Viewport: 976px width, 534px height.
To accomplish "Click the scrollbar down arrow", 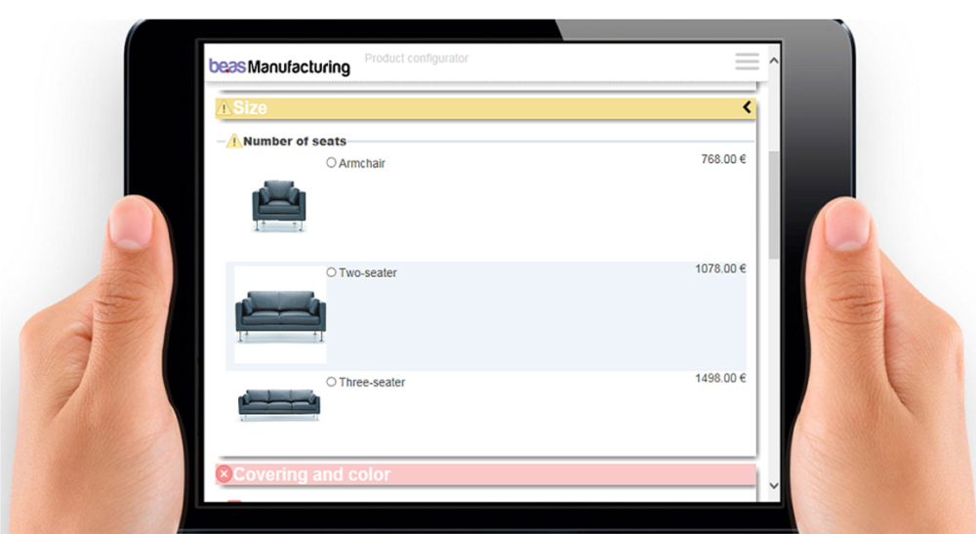I will tap(774, 485).
